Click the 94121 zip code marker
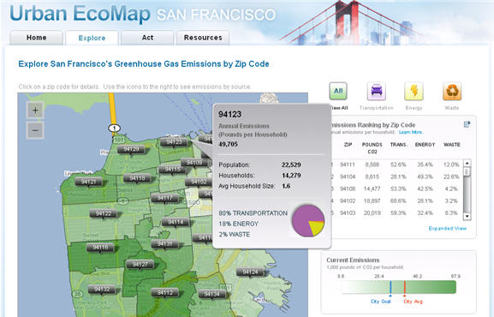Screen dimensions: 494x317 click(x=88, y=182)
